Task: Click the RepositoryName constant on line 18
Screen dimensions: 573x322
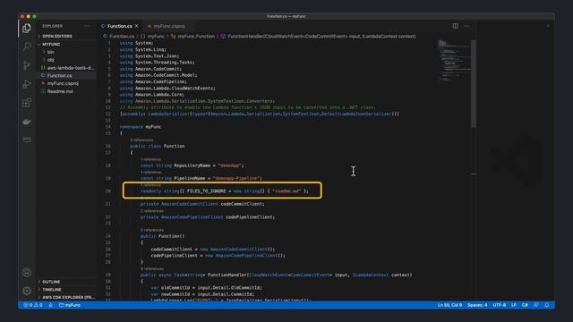Action: click(192, 165)
